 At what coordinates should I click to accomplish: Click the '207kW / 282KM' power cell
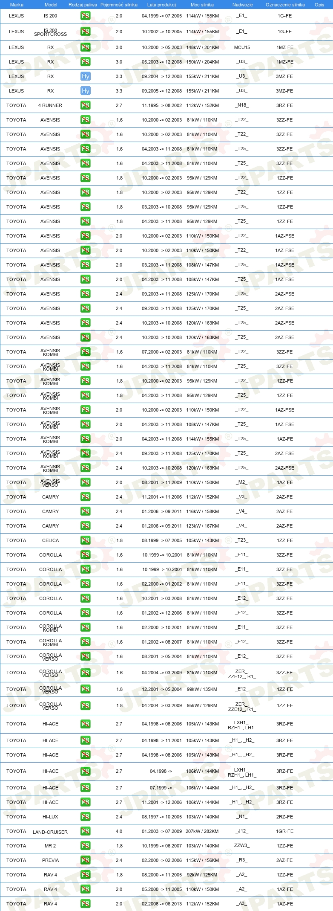tap(202, 831)
